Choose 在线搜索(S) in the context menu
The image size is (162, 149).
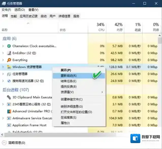[x=79, y=118]
